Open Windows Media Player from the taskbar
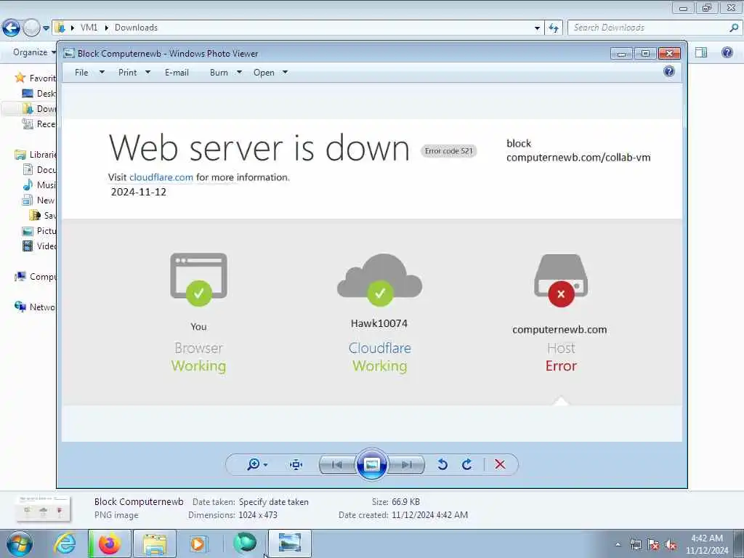Viewport: 744px width, 558px height. (x=198, y=543)
